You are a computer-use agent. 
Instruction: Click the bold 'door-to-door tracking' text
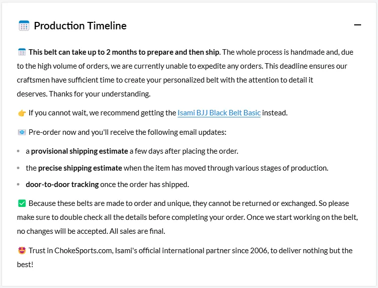point(62,185)
